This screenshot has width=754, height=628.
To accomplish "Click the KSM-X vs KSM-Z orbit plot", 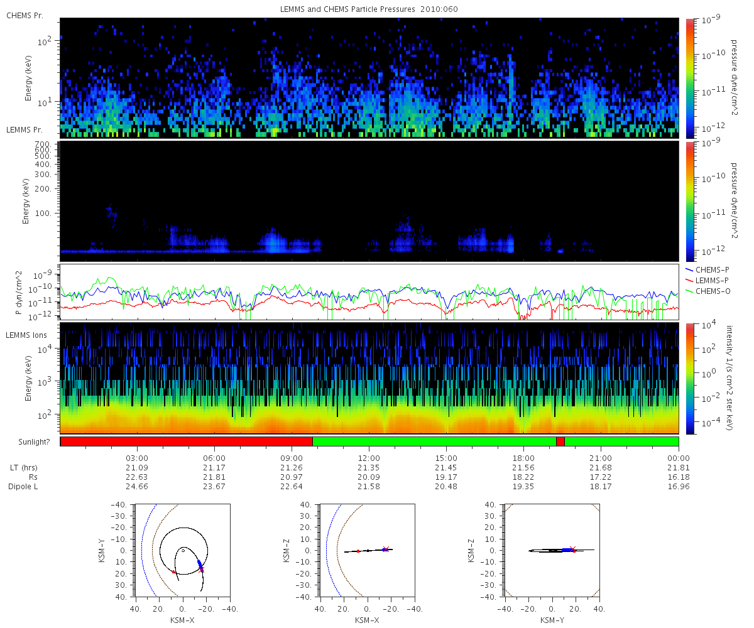I will [366, 549].
